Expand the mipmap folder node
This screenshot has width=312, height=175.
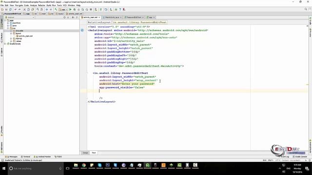[11, 38]
